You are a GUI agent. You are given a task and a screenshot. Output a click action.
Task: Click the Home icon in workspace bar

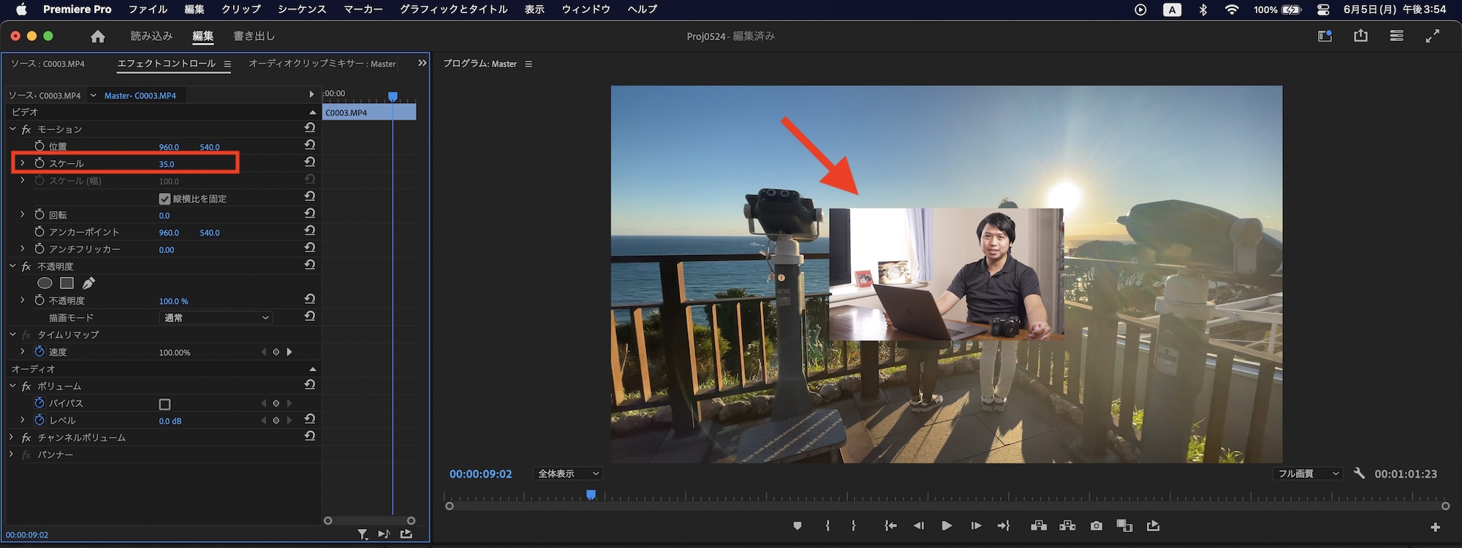point(98,37)
